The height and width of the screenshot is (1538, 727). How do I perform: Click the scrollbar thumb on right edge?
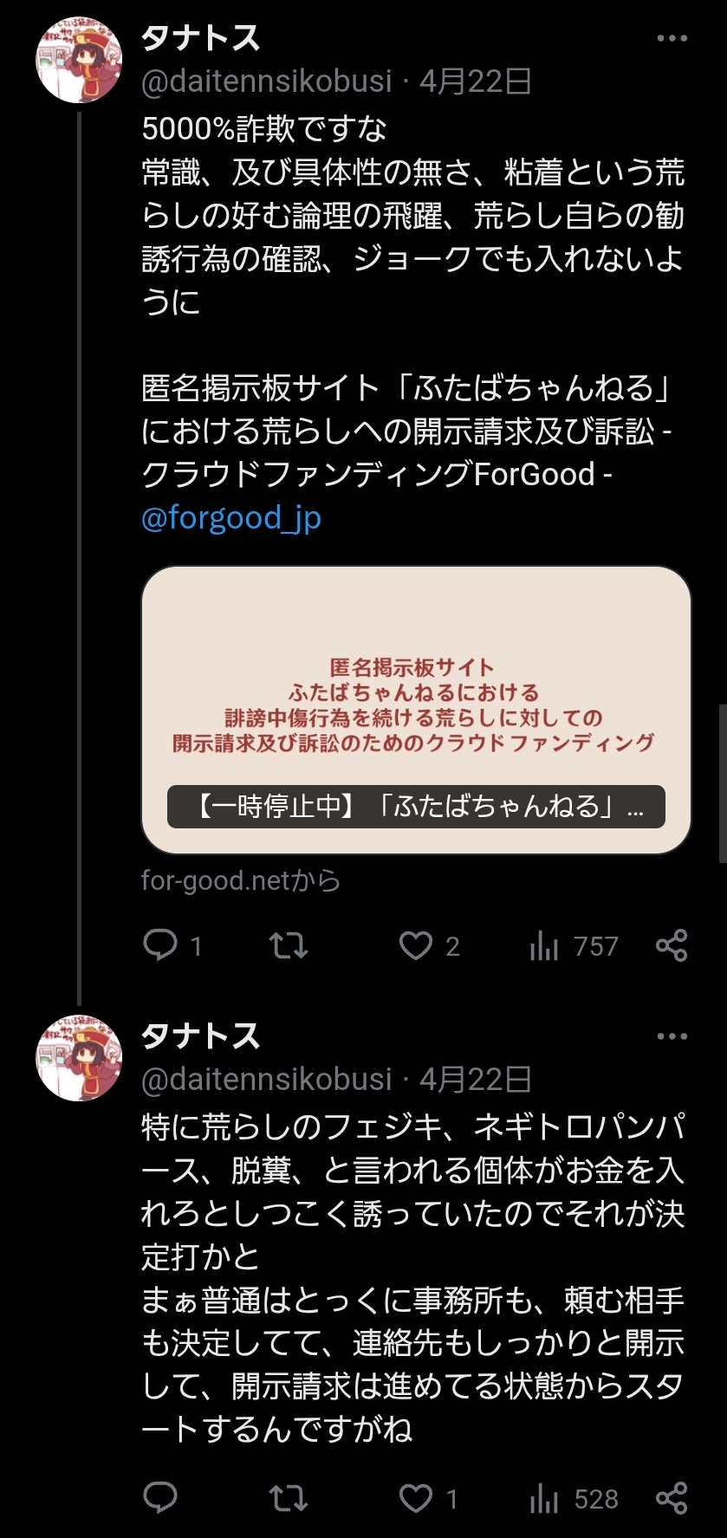pyautogui.click(x=723, y=783)
